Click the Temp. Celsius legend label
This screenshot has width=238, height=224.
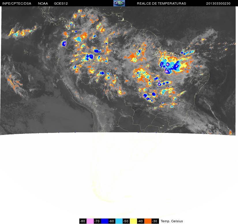point(172,221)
